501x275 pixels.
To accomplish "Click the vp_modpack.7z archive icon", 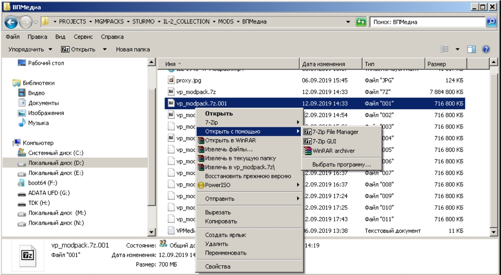I will pyautogui.click(x=171, y=92).
